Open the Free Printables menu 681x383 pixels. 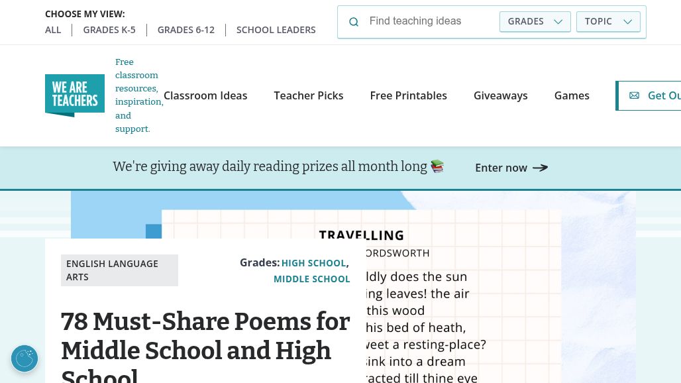[x=409, y=95]
